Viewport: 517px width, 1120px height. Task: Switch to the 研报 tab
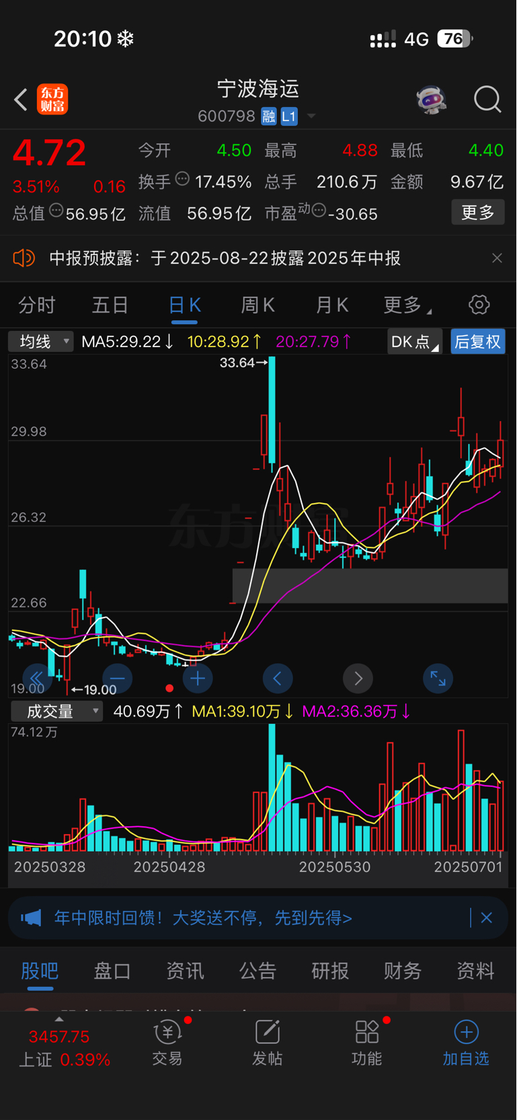pos(330,971)
